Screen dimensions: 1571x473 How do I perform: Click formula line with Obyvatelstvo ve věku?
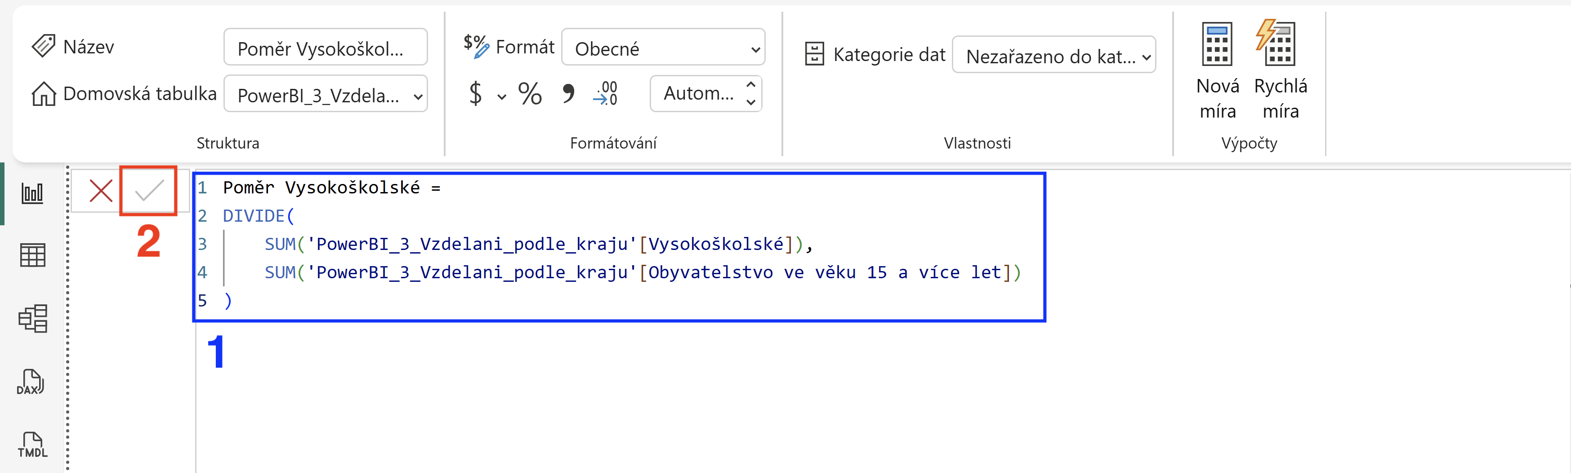642,272
